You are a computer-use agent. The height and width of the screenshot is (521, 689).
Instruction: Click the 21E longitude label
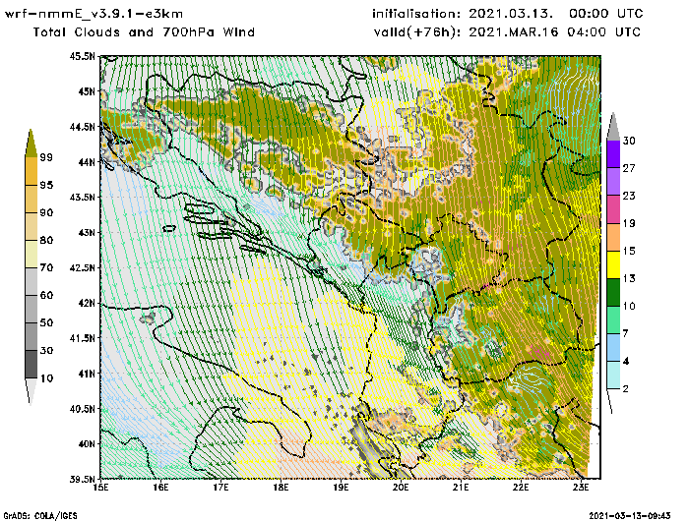coord(461,488)
